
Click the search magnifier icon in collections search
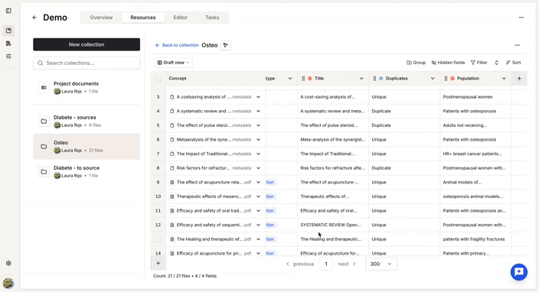point(41,63)
